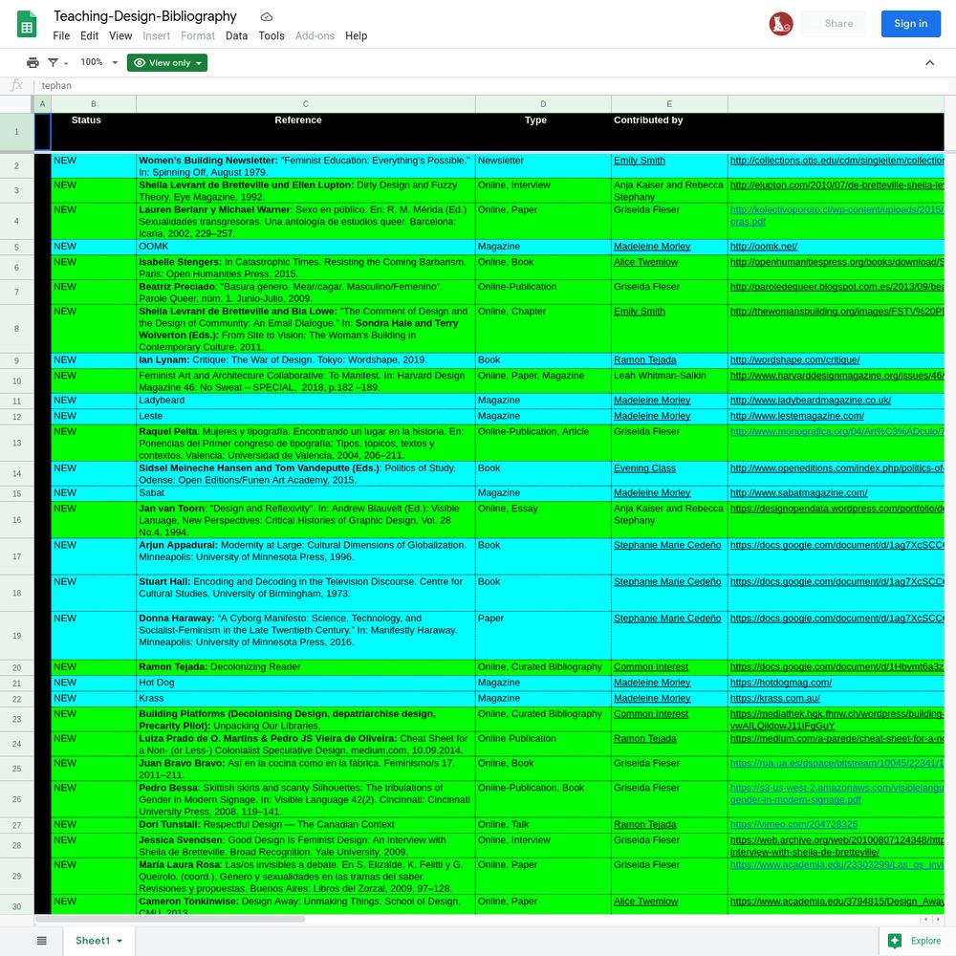Open the Alice Twemlow link in row 6
The width and height of the screenshot is (956, 956).
coord(645,262)
